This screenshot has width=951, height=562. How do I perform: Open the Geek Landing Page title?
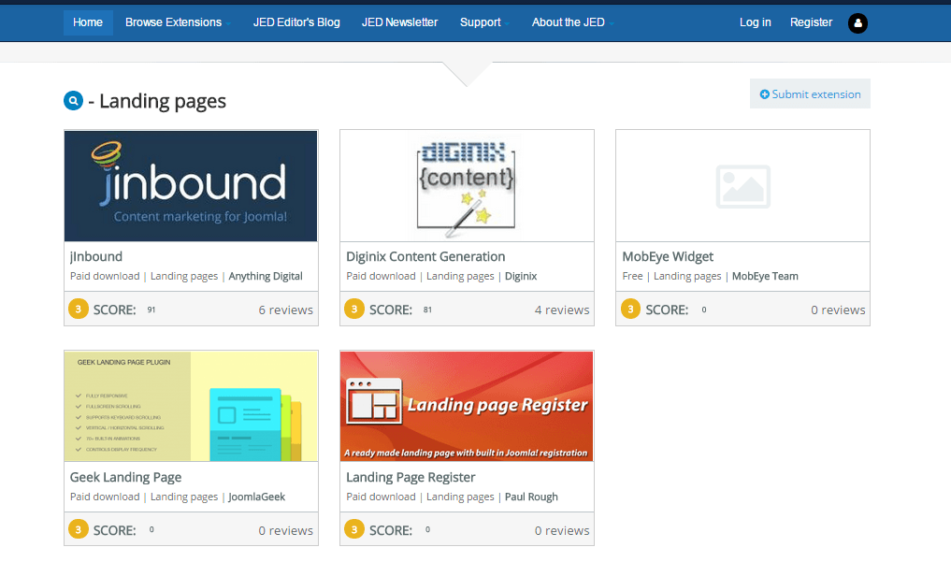click(x=125, y=477)
